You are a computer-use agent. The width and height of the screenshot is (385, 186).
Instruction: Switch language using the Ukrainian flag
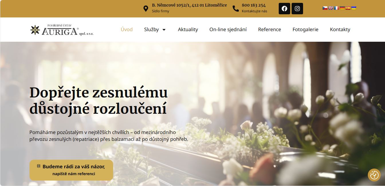tap(354, 8)
